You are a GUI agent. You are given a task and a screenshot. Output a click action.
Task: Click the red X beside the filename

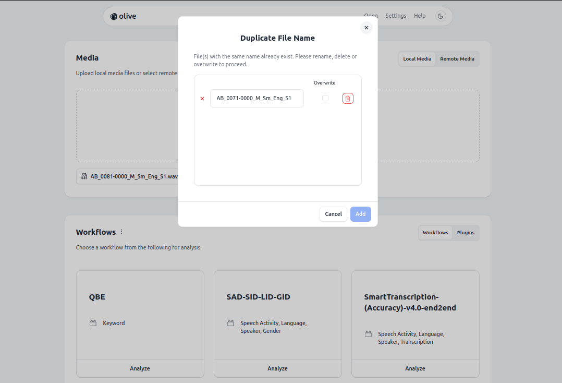pos(202,98)
